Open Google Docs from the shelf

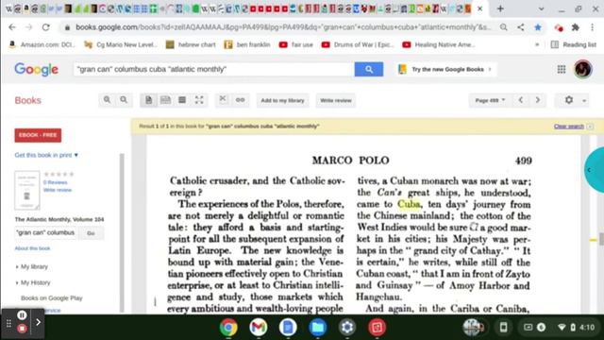288,328
